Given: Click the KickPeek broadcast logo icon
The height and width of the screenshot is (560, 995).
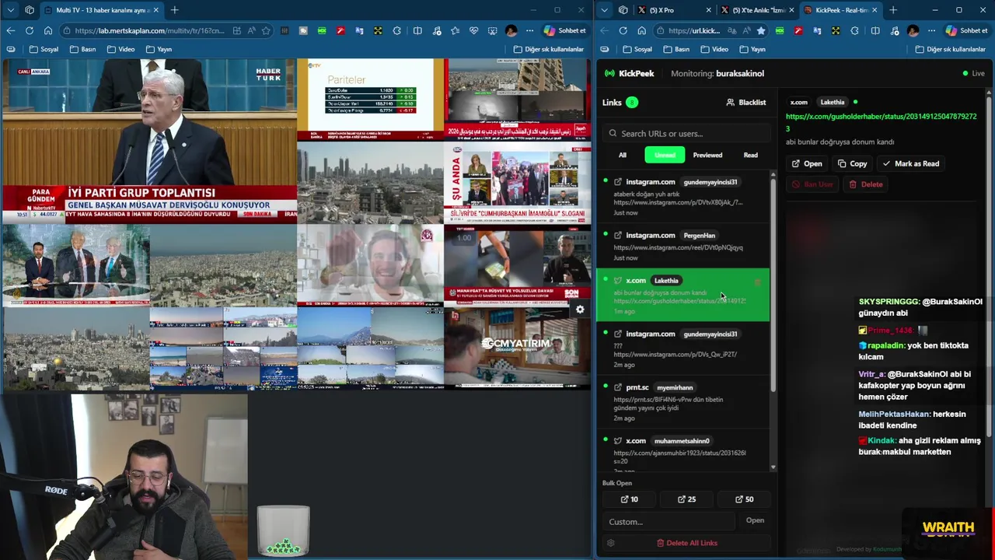Looking at the screenshot, I should [609, 73].
